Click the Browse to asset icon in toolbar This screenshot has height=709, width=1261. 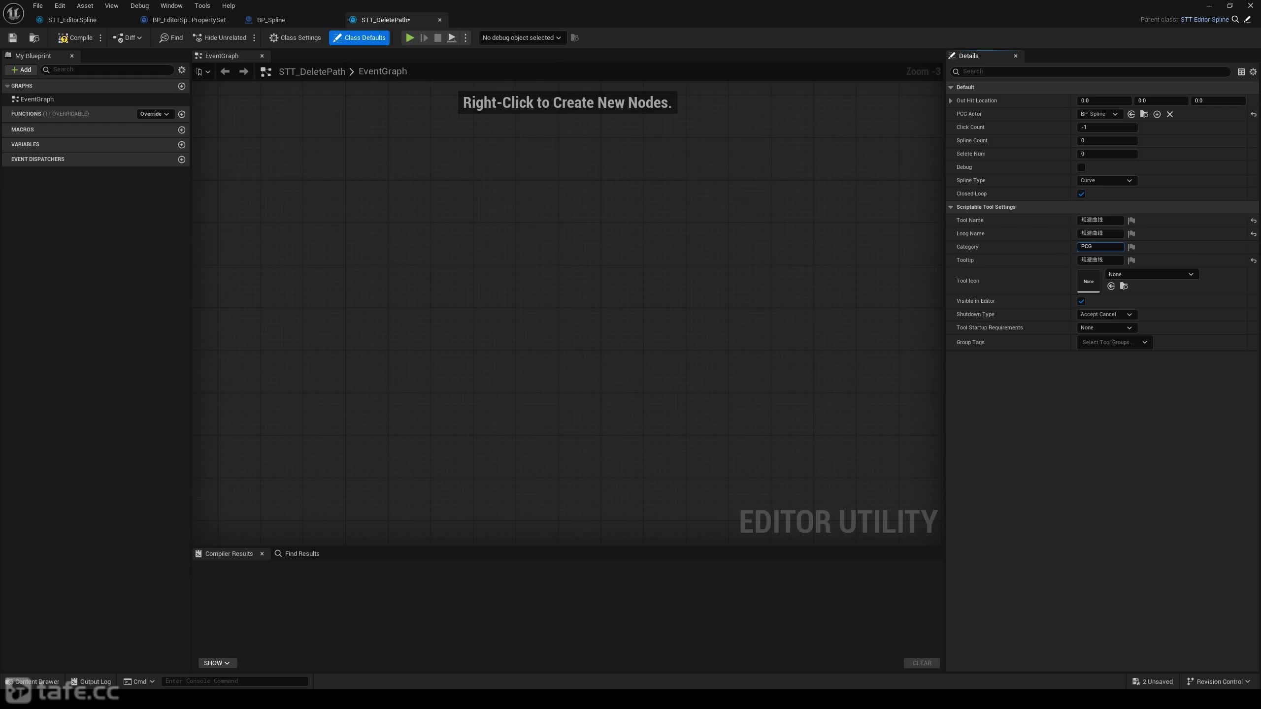pyautogui.click(x=34, y=38)
